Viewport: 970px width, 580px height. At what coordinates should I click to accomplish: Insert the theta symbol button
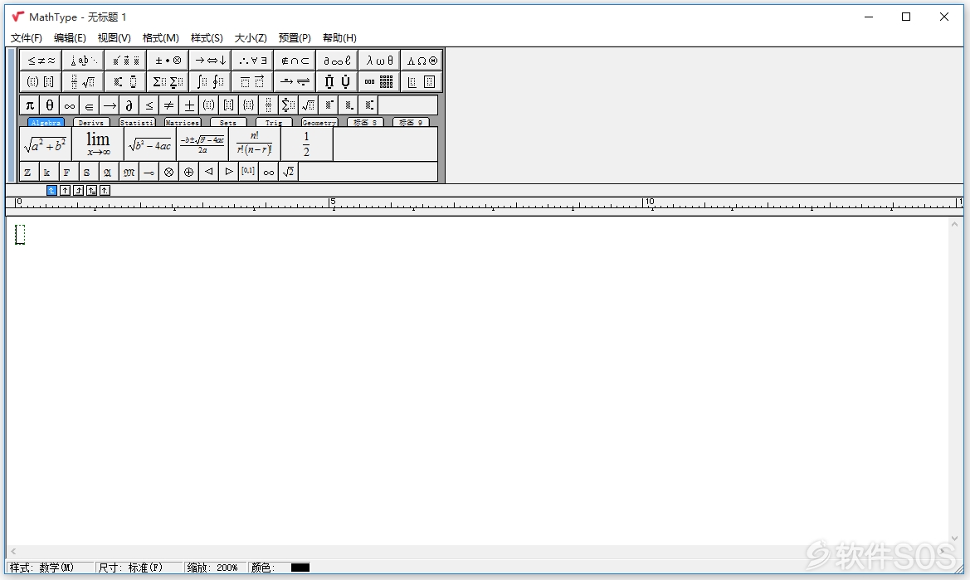coord(50,105)
